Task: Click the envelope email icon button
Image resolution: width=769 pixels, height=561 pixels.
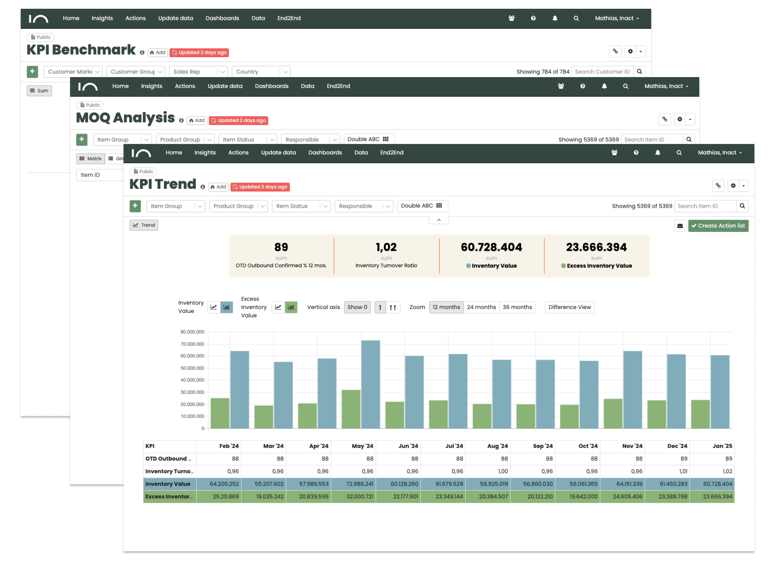Action: (680, 226)
